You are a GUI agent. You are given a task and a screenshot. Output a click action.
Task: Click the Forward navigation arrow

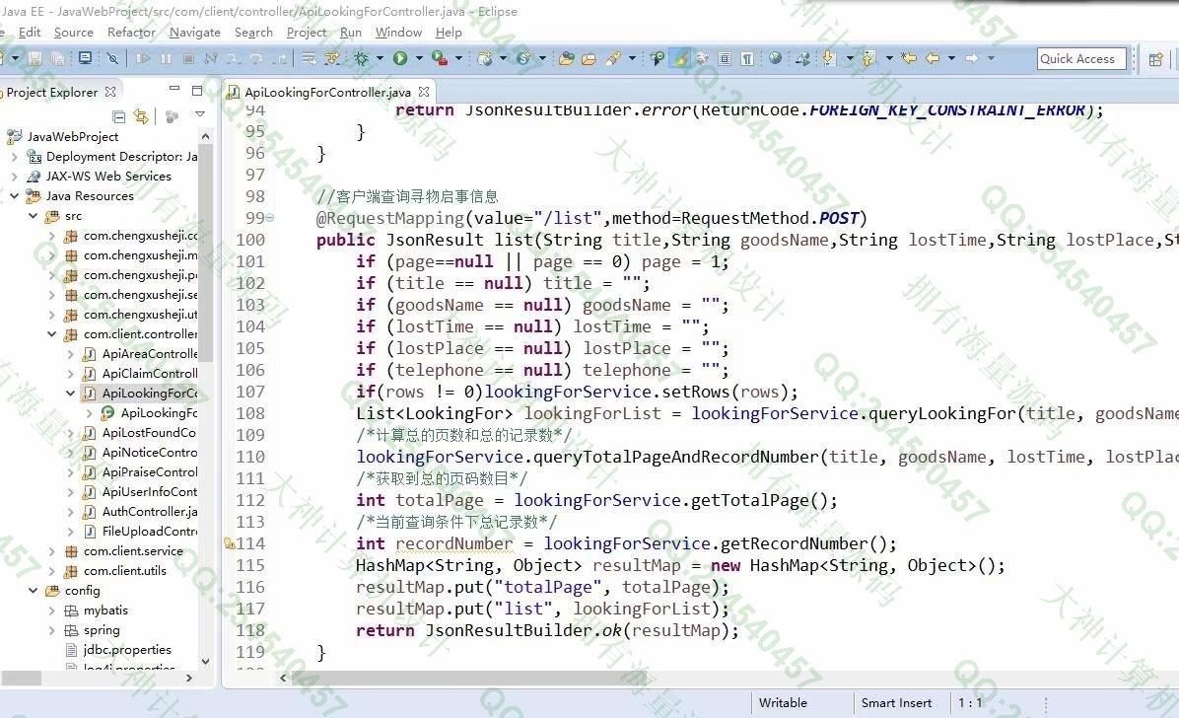tap(972, 59)
